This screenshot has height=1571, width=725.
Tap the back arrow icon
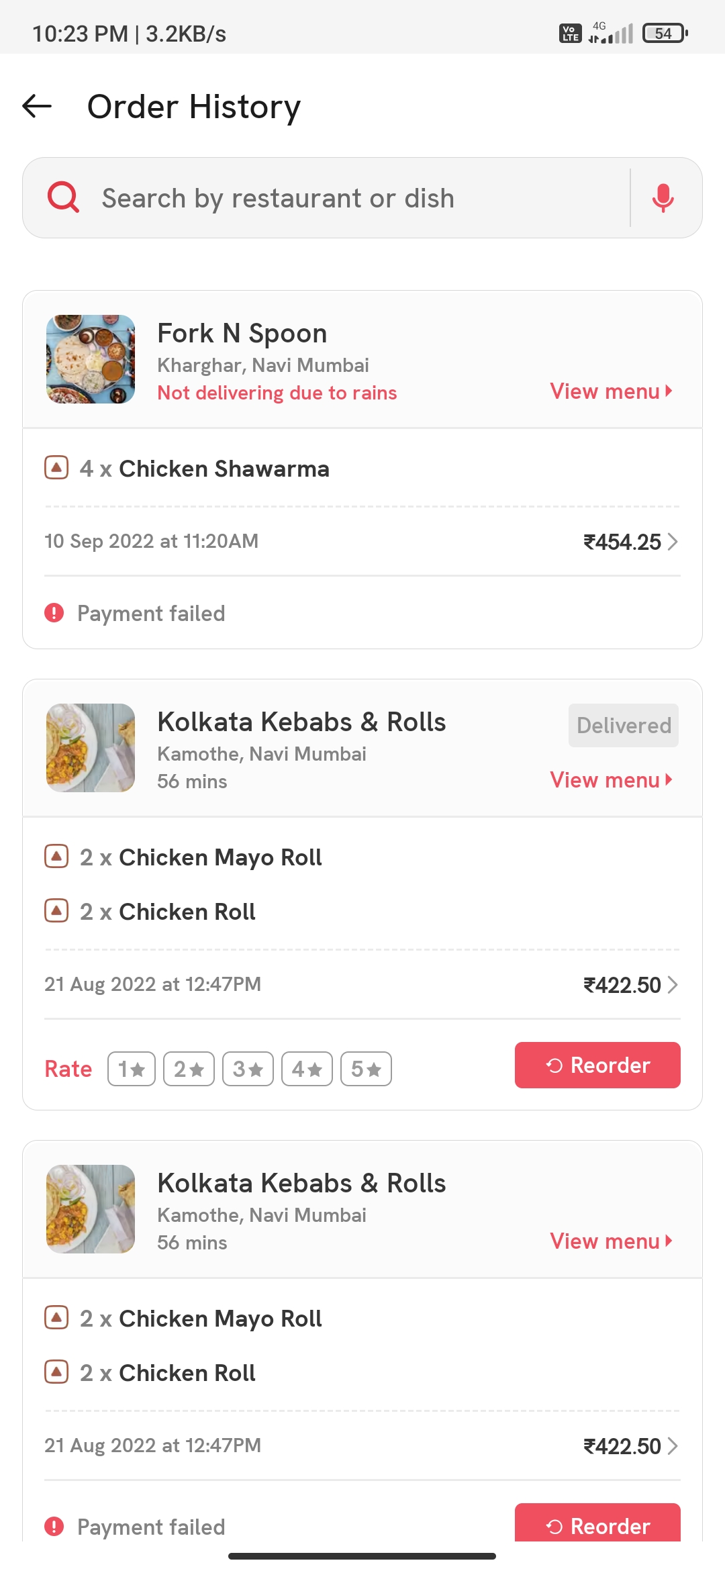click(37, 106)
